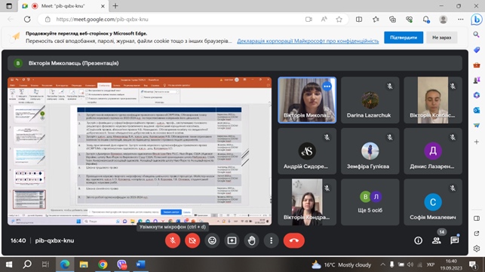Screen dimensions: 485x272
Task: Open the emoji reactions button
Action: click(212, 240)
